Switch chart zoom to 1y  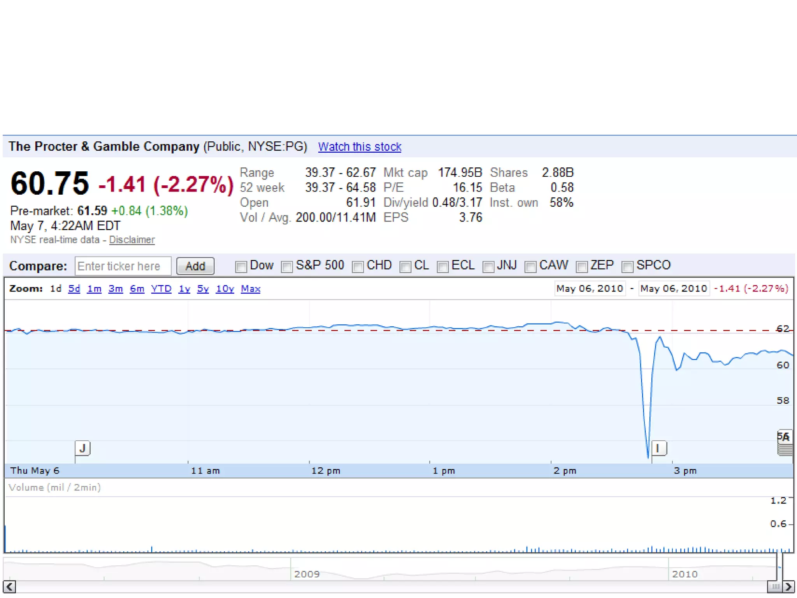(x=184, y=288)
